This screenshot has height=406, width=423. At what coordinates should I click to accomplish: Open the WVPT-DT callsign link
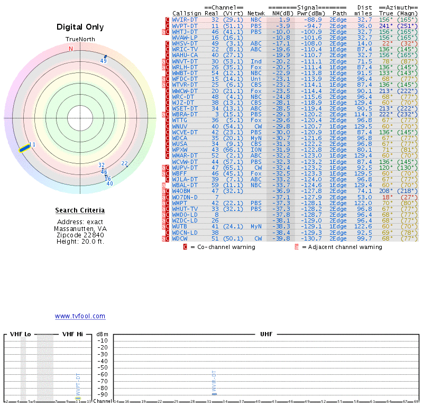[185, 25]
